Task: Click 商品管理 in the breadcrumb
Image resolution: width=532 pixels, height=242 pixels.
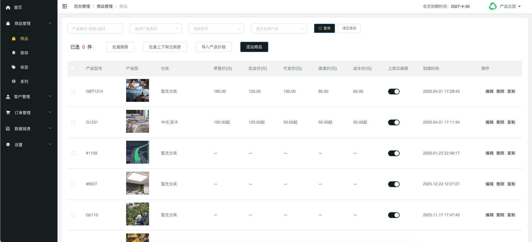Action: pos(105,6)
